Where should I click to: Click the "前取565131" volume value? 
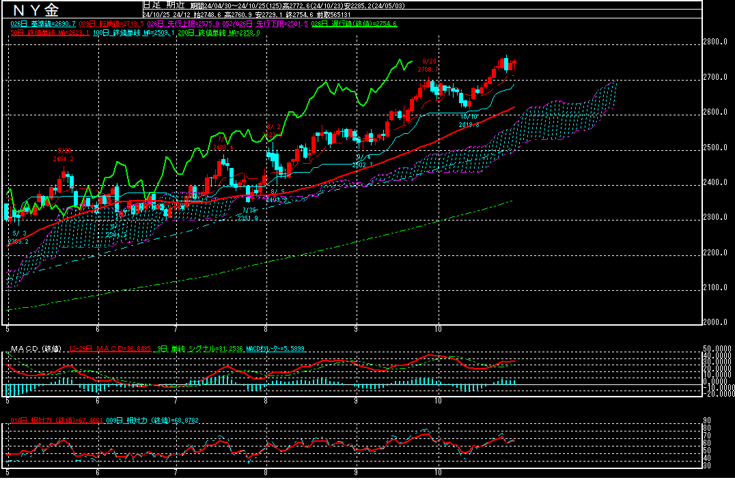334,14
